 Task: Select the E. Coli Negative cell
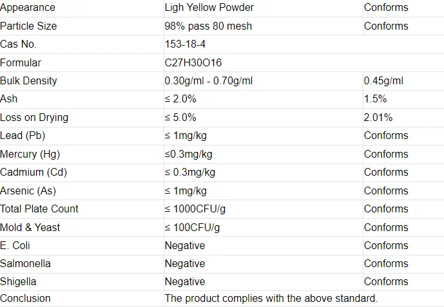click(185, 245)
